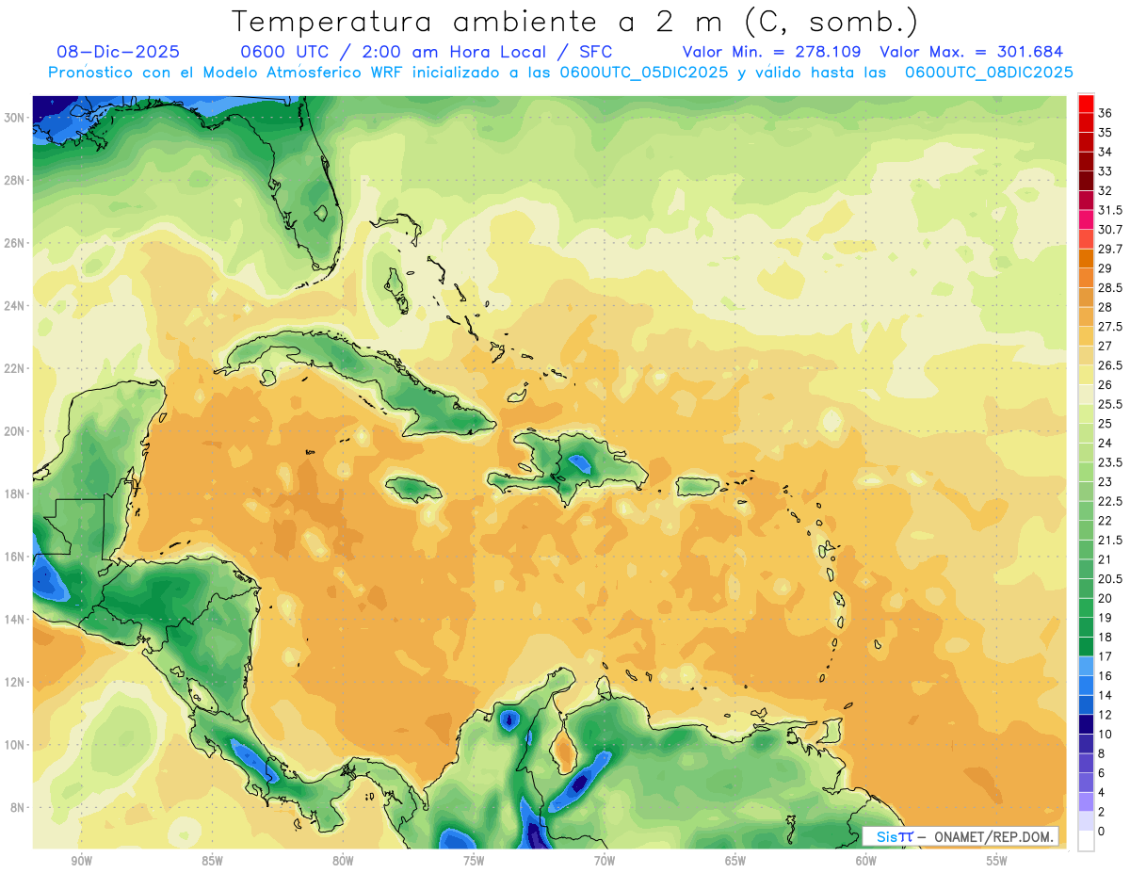The image size is (1130, 873).
Task: Click the 17 label on the color scale
Action: pyautogui.click(x=1106, y=656)
